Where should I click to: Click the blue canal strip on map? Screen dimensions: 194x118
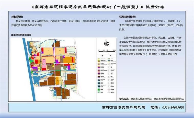(29, 69)
